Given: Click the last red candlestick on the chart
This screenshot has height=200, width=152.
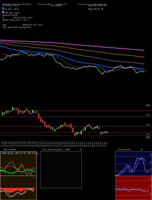Looking at the screenshot, I should click(x=107, y=133).
